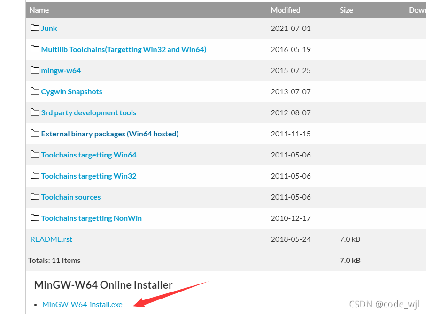The image size is (426, 314).
Task: Open the Cygwin Snapshots link
Action: pos(71,92)
